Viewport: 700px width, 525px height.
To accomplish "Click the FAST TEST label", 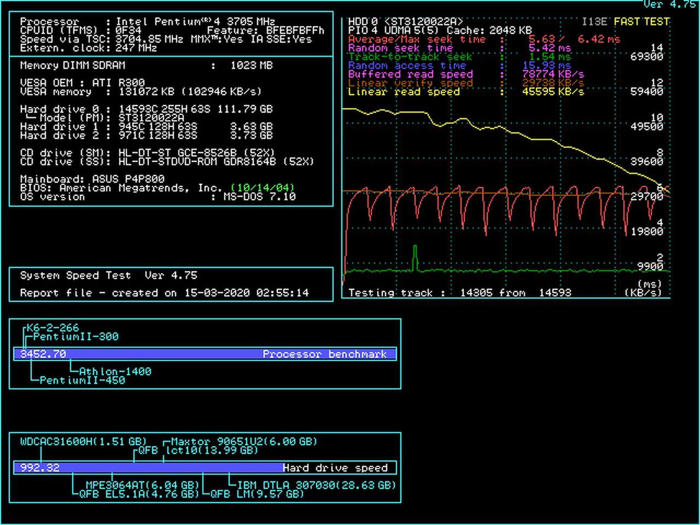I will pos(641,21).
